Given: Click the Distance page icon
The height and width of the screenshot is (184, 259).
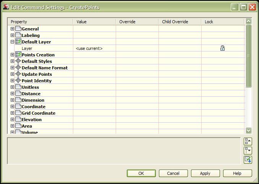Looking at the screenshot, I should (18, 93).
